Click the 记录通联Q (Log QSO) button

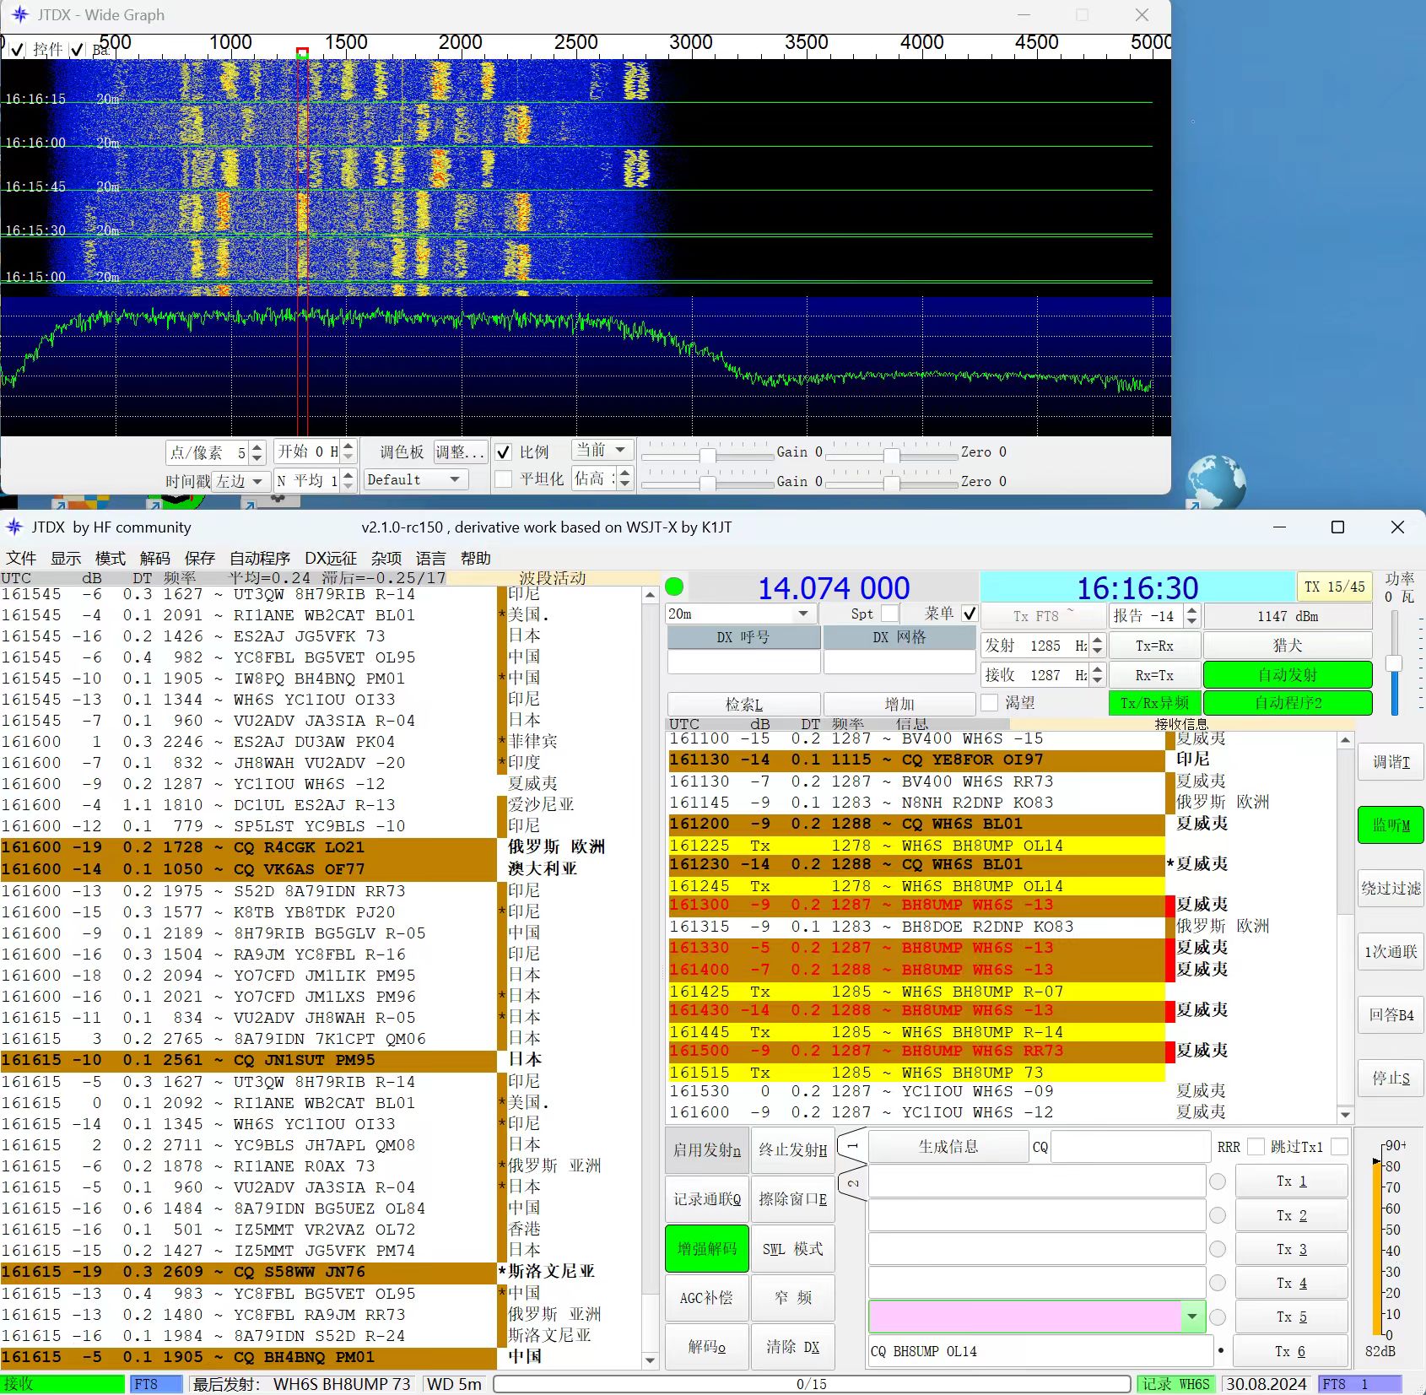(707, 1199)
